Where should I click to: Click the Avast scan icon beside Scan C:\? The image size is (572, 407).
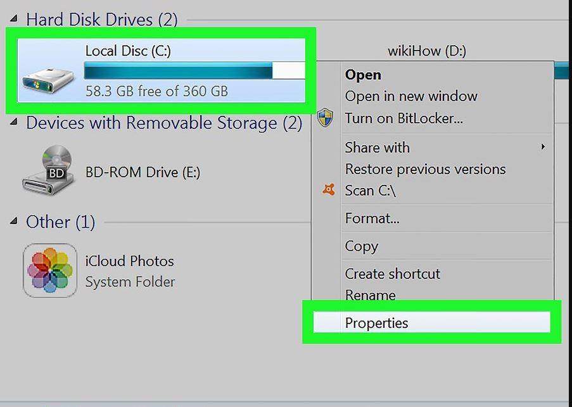[328, 190]
